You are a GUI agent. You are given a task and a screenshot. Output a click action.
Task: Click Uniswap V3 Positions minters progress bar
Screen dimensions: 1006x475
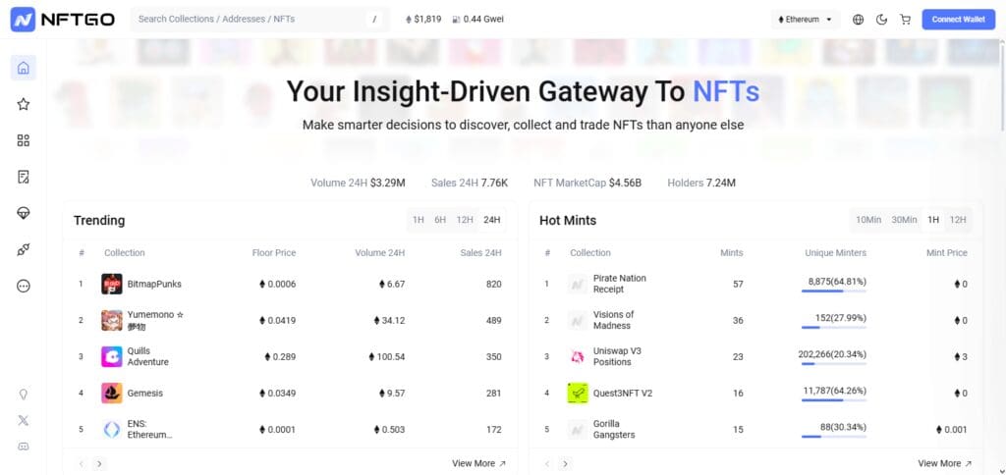click(x=833, y=364)
